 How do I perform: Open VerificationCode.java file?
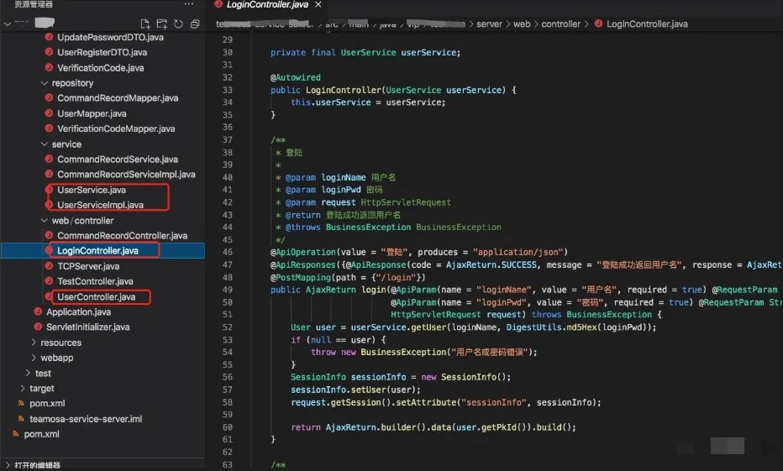(x=100, y=67)
